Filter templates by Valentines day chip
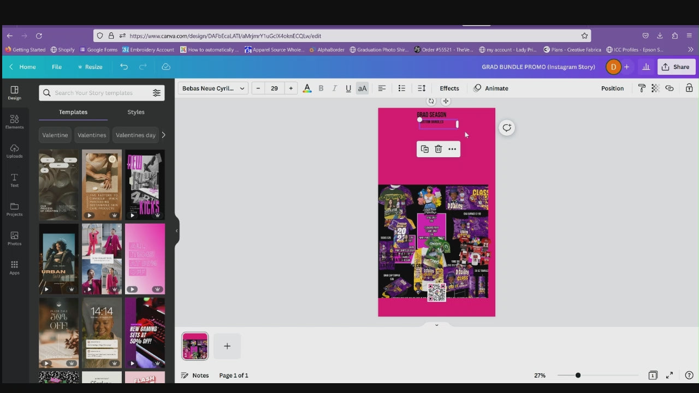 (135, 135)
